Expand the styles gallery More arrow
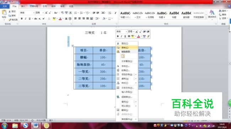 206,18
